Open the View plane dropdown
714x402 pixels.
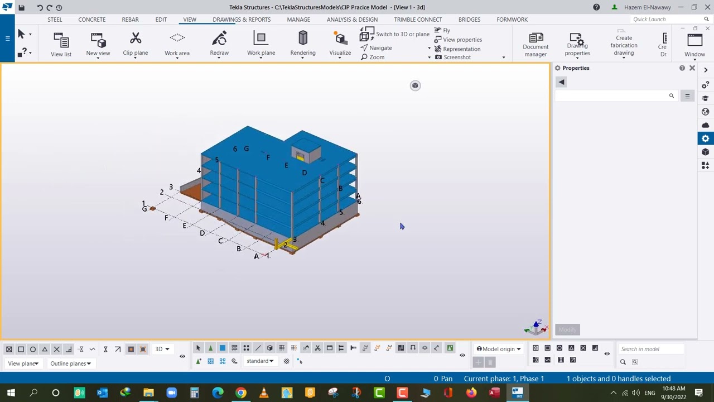pos(23,363)
